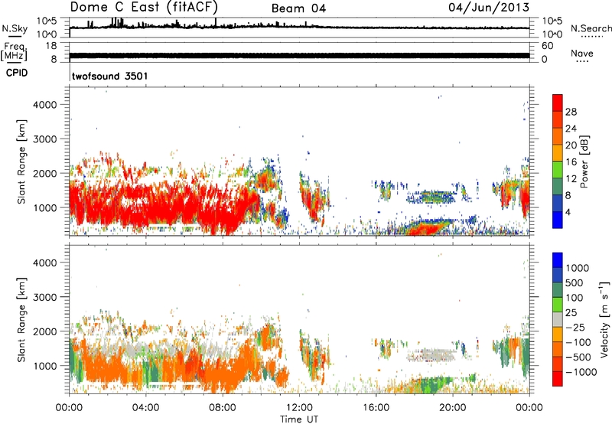Click the "12:00" time tick label

(x=299, y=408)
